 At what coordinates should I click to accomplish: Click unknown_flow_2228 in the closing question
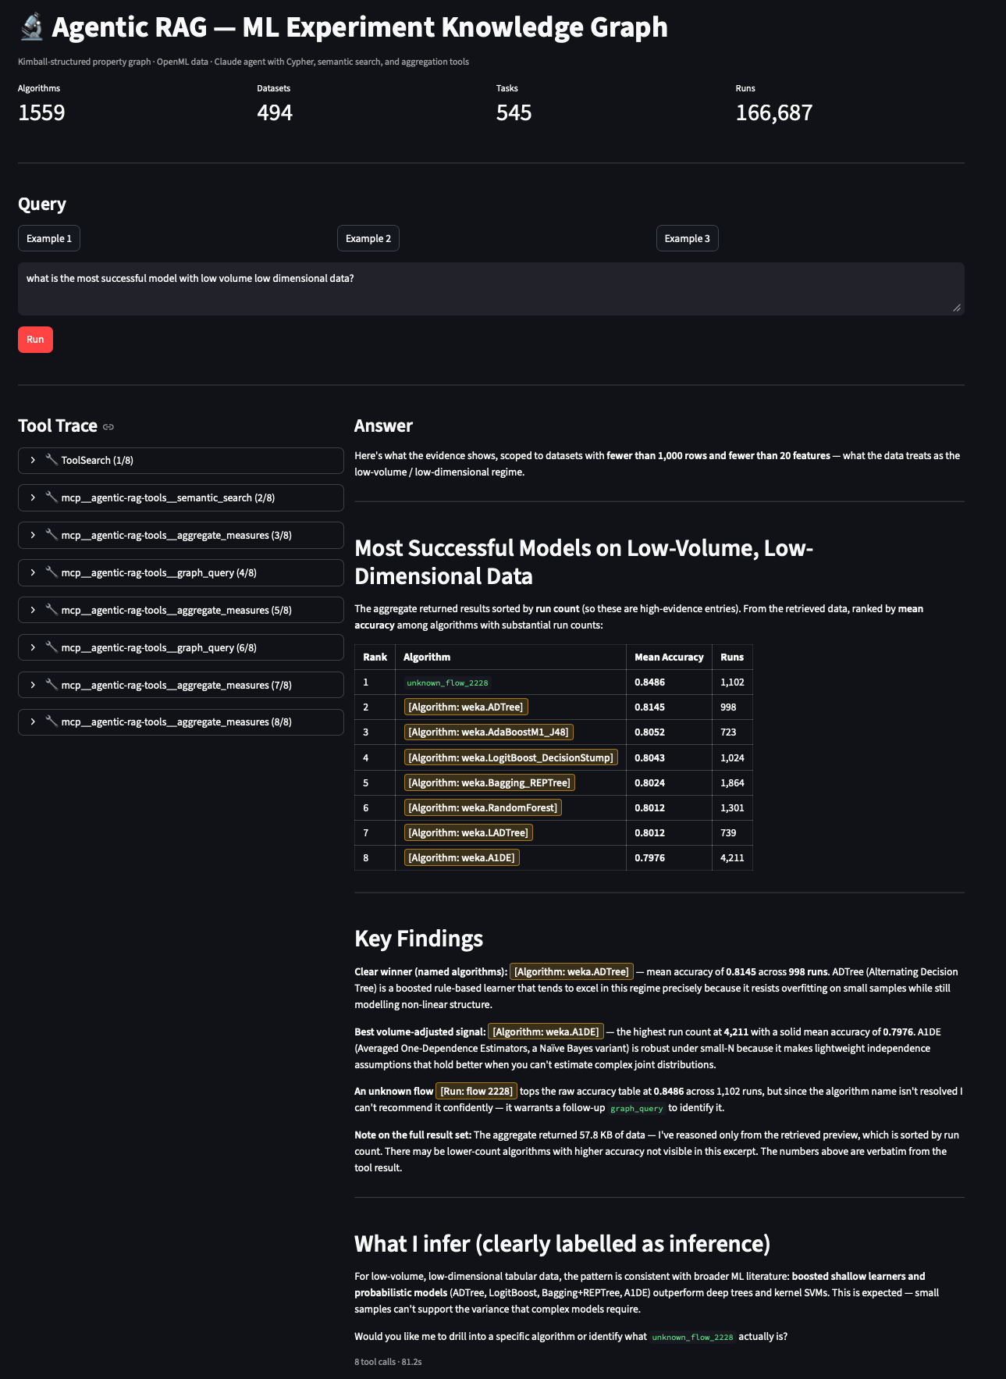click(693, 1337)
